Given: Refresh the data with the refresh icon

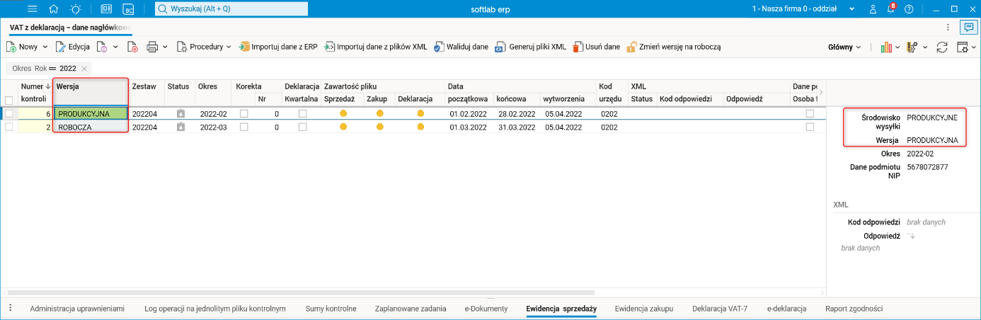Looking at the screenshot, I should (x=942, y=47).
